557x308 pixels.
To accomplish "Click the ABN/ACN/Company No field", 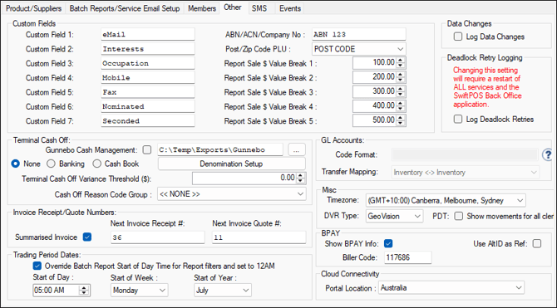I will (x=359, y=34).
